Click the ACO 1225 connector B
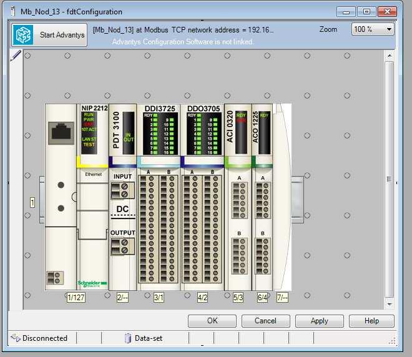The height and width of the screenshot is (357, 412). tap(262, 256)
